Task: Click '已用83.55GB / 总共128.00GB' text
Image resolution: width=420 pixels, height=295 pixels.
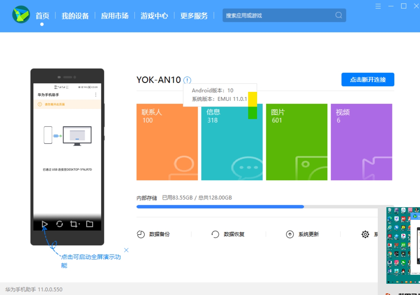Action: [x=197, y=198]
